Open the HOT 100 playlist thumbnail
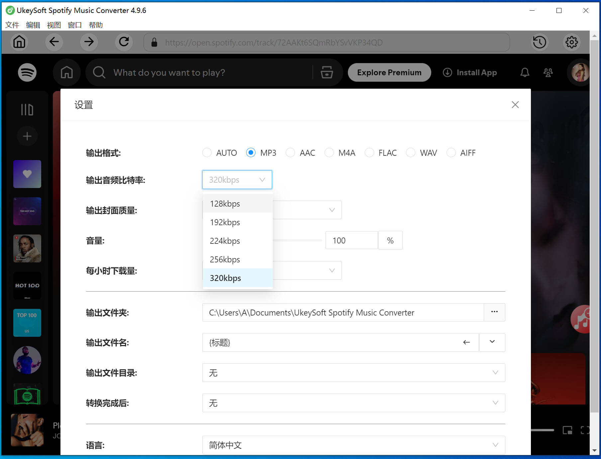The image size is (601, 459). coord(27,286)
